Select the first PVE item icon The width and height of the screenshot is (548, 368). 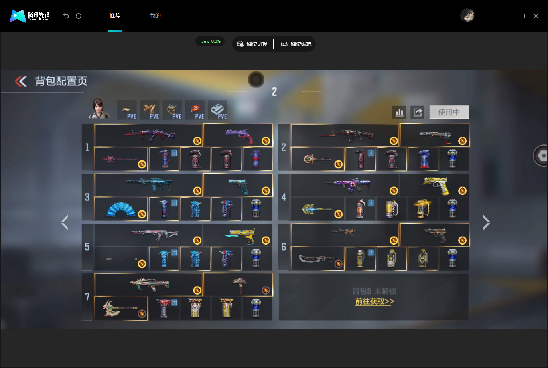click(127, 110)
